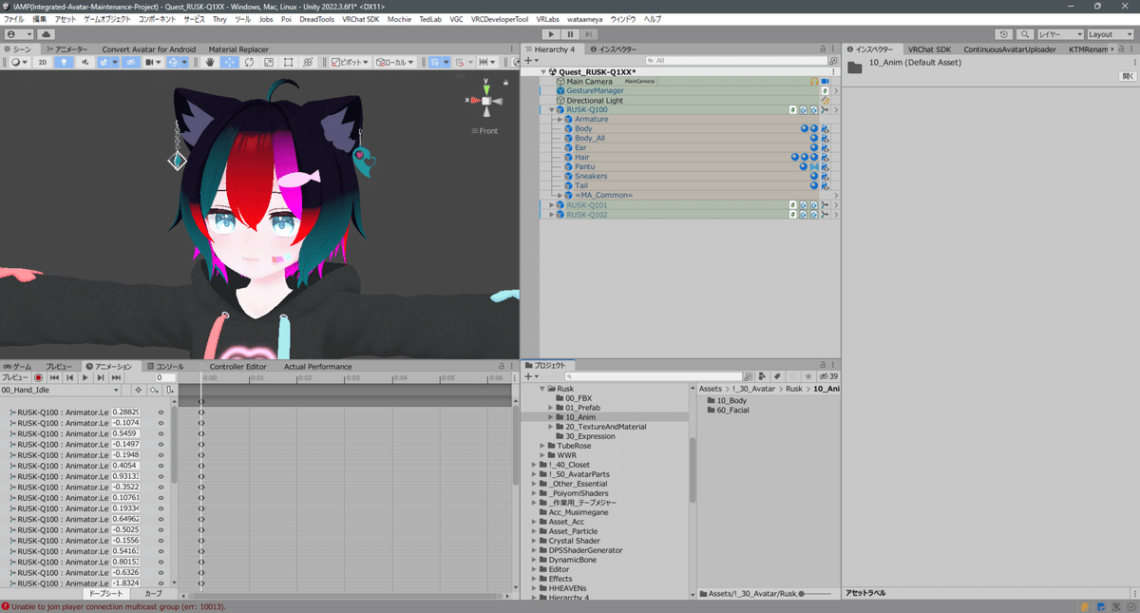Click the Project favorites star icon
This screenshot has height=613, width=1140.
tap(808, 377)
